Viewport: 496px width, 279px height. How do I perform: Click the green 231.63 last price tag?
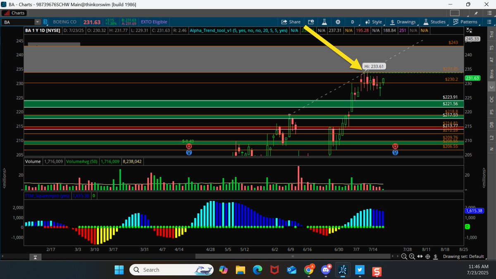click(472, 78)
